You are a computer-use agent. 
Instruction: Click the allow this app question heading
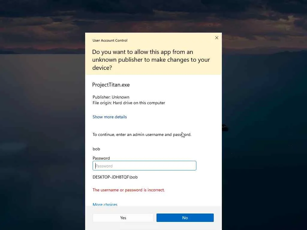point(151,60)
